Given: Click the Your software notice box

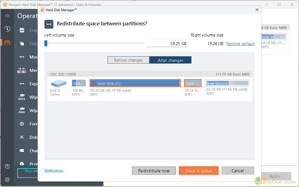Looking at the screenshot, I should tap(28, 173).
